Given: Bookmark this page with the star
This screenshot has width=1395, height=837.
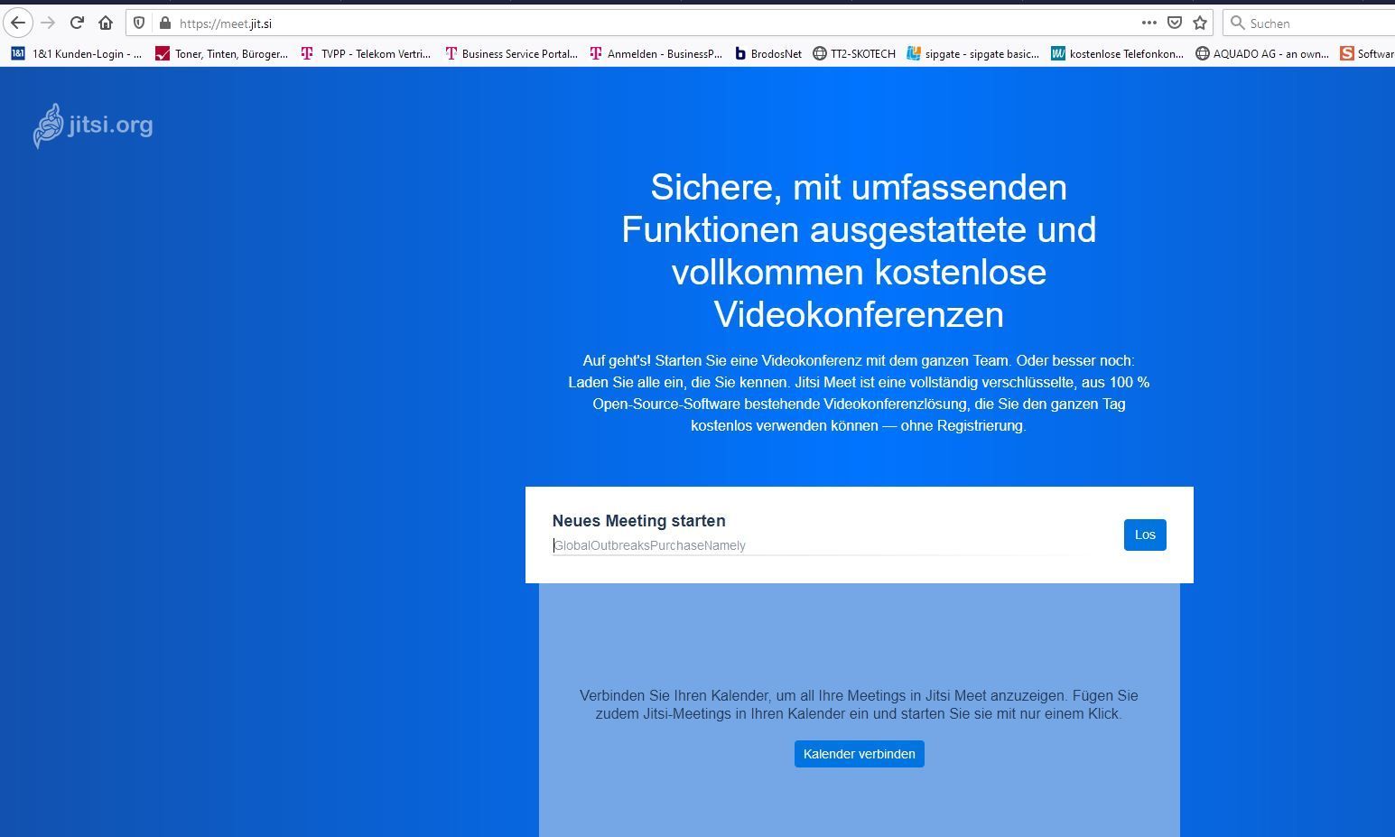Looking at the screenshot, I should [x=1200, y=23].
